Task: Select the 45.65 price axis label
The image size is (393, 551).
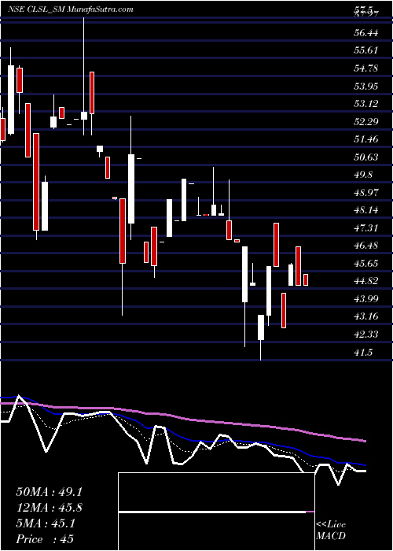Action: click(365, 264)
